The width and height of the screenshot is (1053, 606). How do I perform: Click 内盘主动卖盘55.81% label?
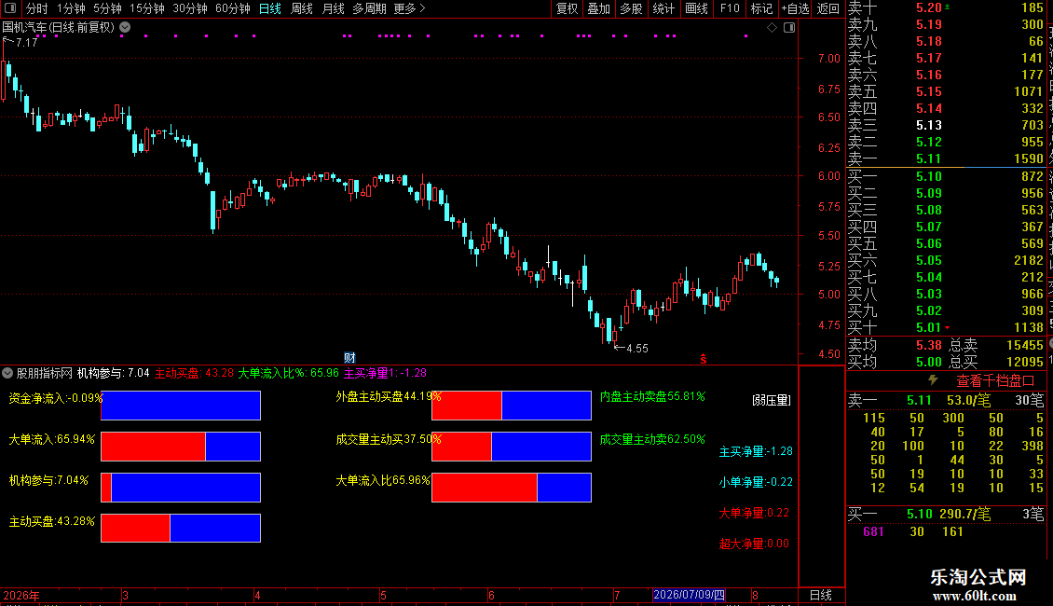click(x=652, y=397)
